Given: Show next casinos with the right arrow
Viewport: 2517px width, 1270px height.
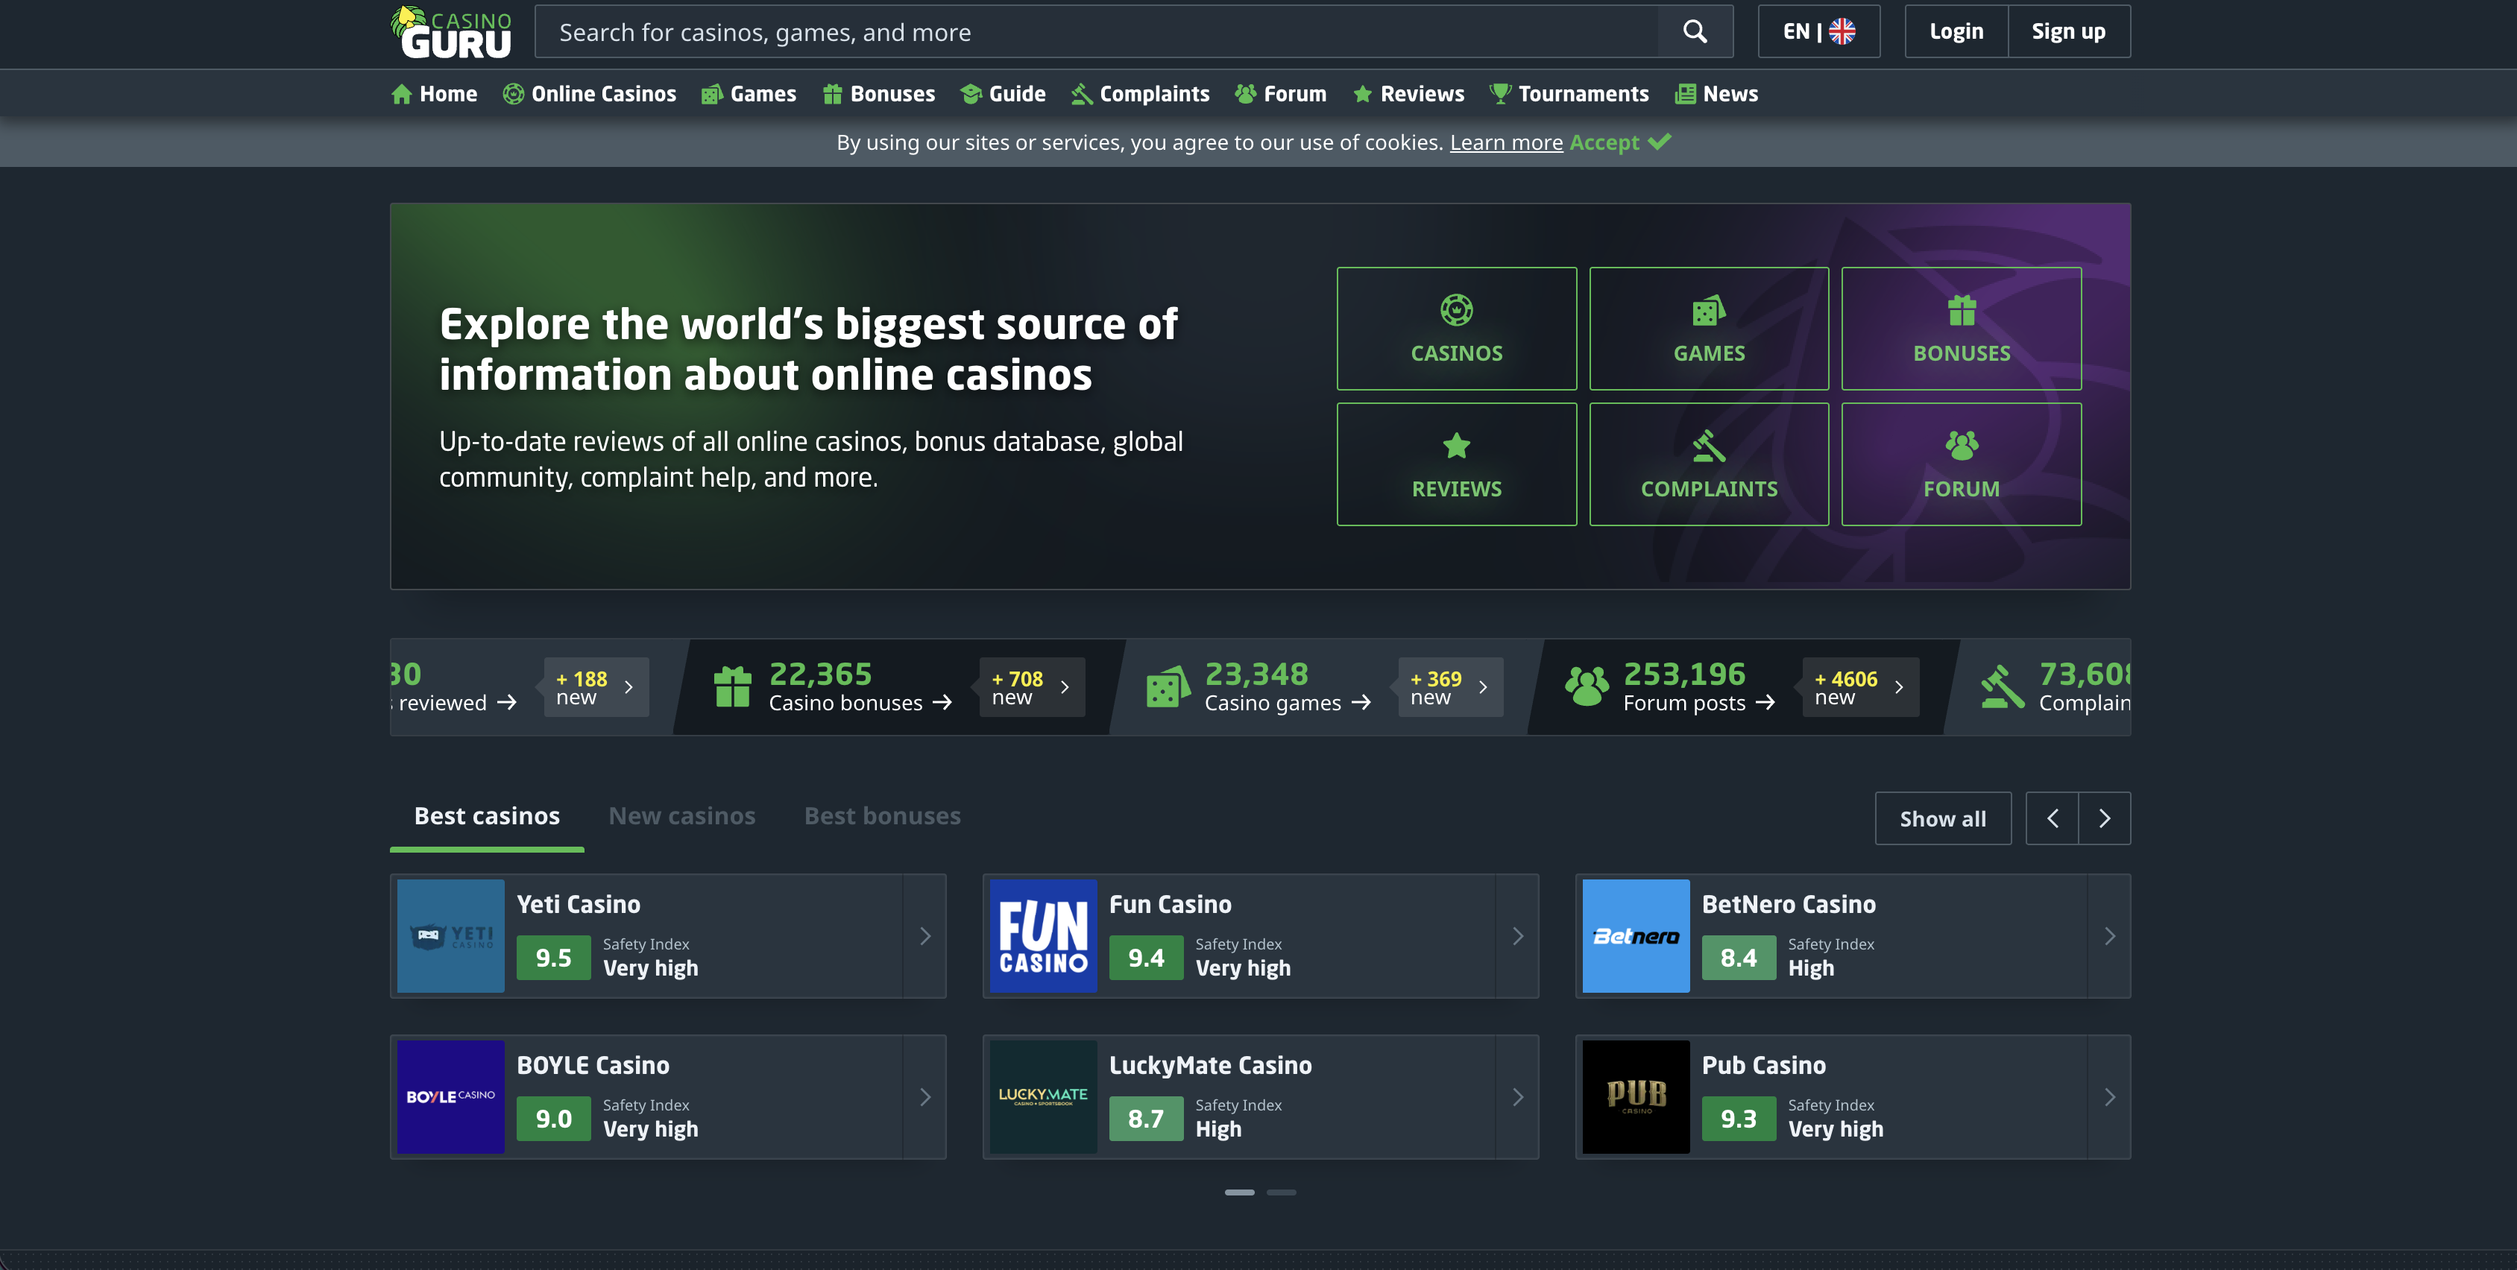Looking at the screenshot, I should [x=2105, y=818].
